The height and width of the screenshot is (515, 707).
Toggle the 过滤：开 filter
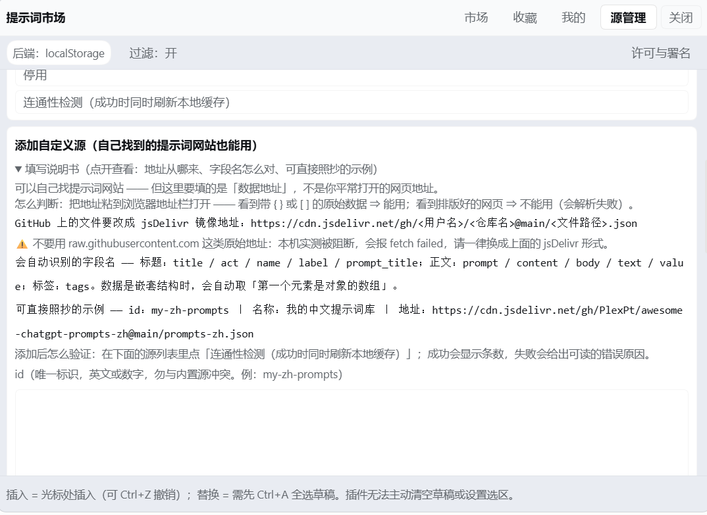click(153, 53)
